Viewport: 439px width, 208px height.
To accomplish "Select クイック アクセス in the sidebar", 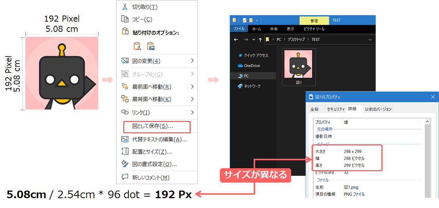I will tap(253, 55).
